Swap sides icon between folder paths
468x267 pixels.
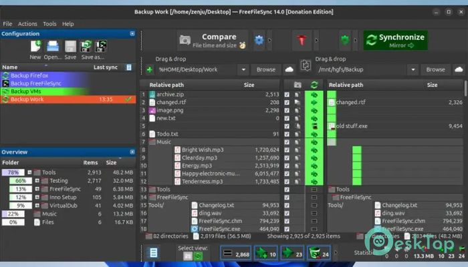pos(306,65)
